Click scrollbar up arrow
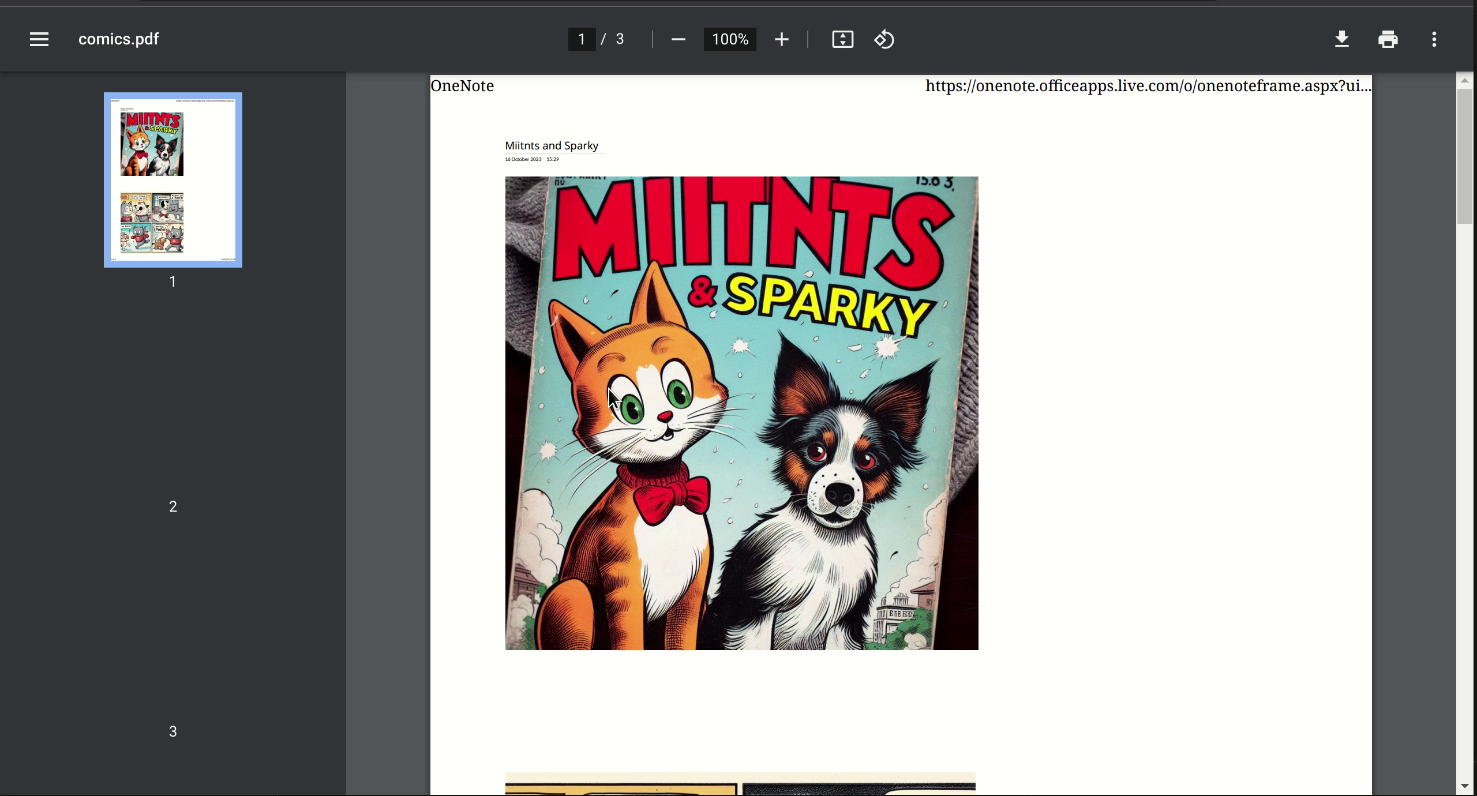Image resolution: width=1477 pixels, height=796 pixels. [1464, 81]
